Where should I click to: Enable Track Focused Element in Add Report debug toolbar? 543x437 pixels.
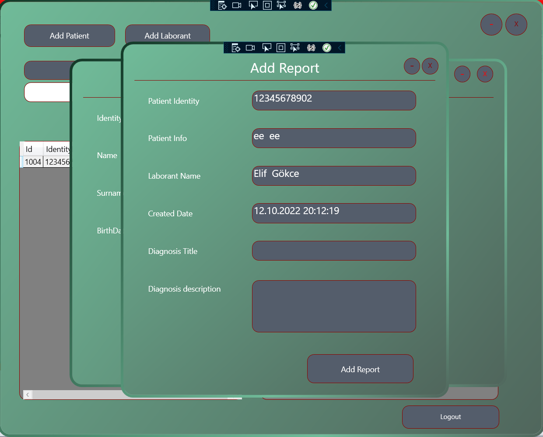pyautogui.click(x=295, y=48)
